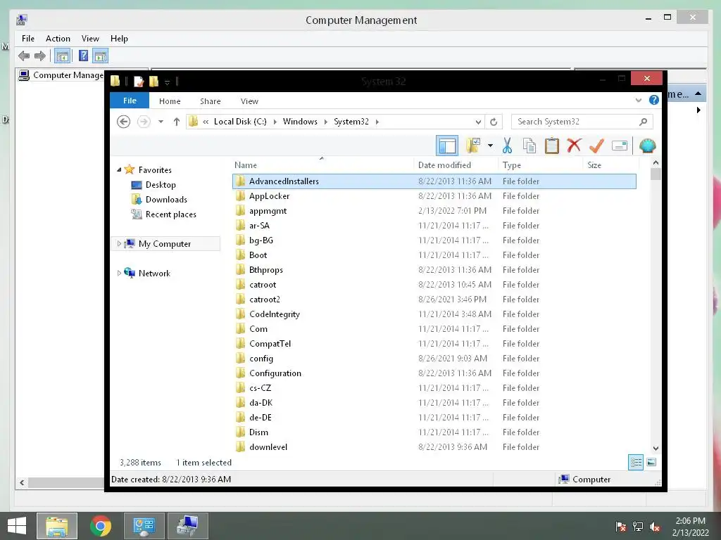The image size is (721, 540).
Task: Sort by the Type column header
Action: tap(541, 165)
